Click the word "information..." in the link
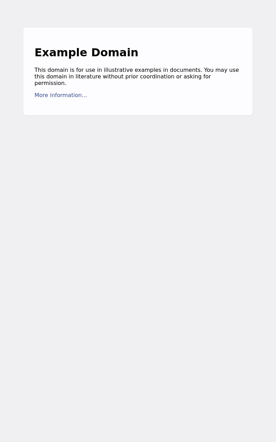276x442 pixels. pos(68,95)
